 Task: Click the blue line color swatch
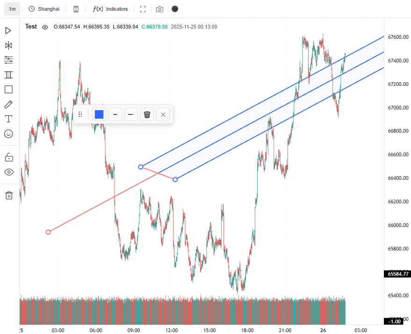point(99,114)
